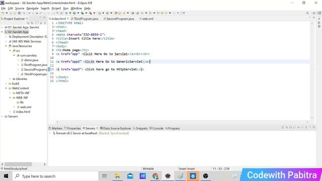
Task: Switch to the Console tab
Action: click(x=157, y=129)
